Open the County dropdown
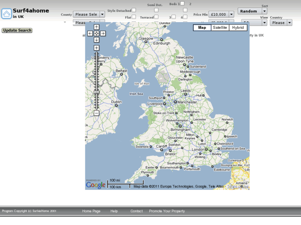This screenshot has width=301, height=225. coord(89,14)
